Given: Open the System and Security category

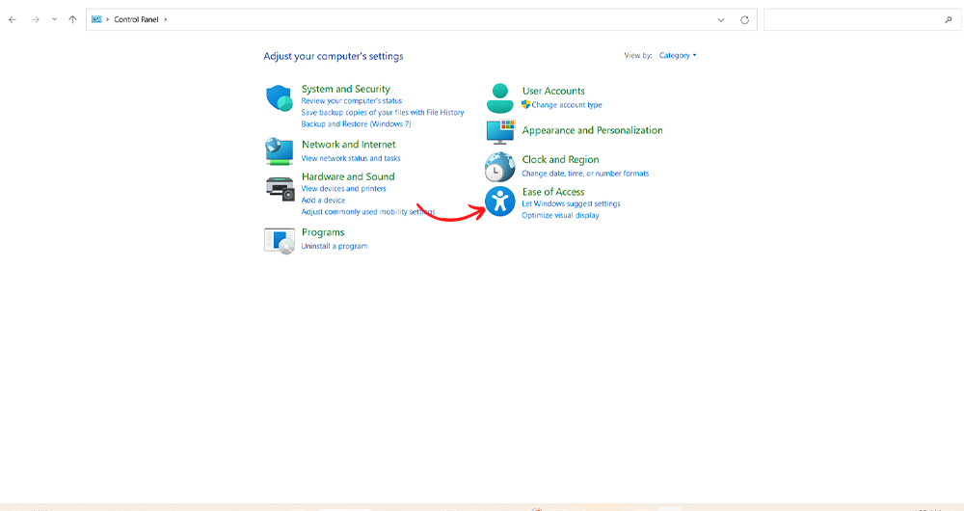Looking at the screenshot, I should click(345, 89).
